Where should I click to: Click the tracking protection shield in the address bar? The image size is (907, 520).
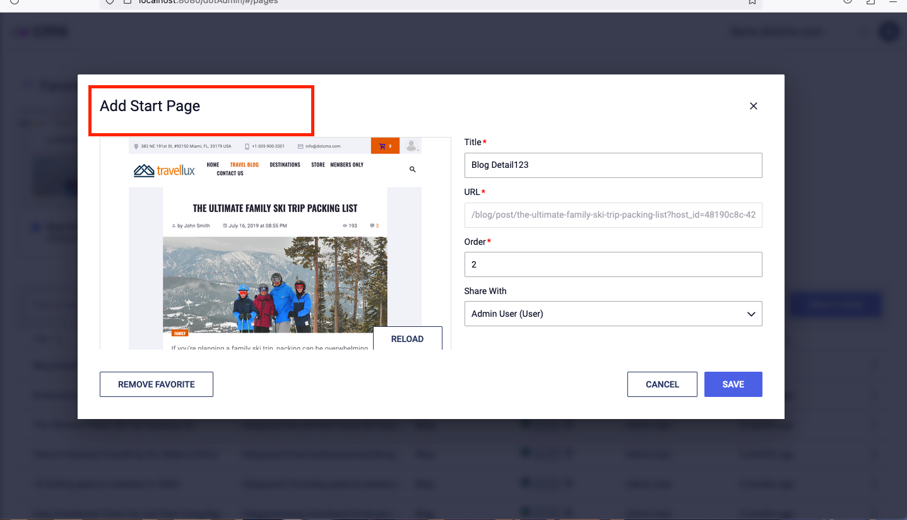(110, 2)
